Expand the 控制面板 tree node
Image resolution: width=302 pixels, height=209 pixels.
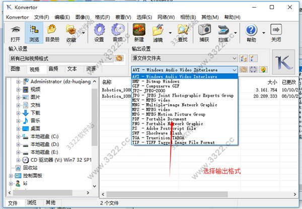click(x=11, y=176)
